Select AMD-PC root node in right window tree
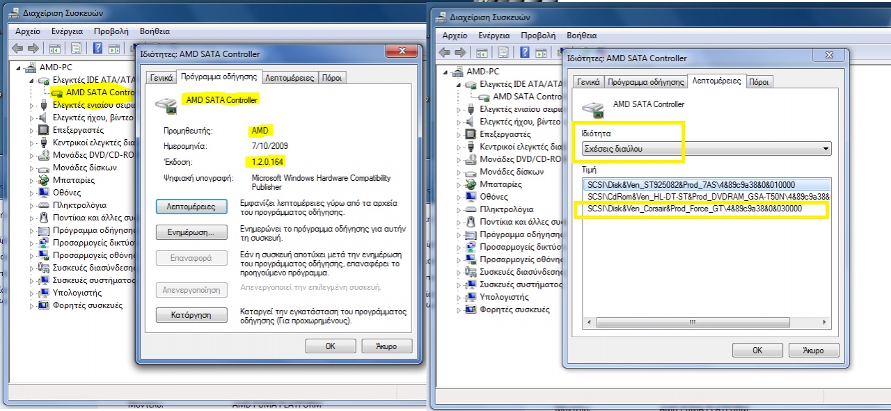This screenshot has width=891, height=411. pyautogui.click(x=482, y=72)
